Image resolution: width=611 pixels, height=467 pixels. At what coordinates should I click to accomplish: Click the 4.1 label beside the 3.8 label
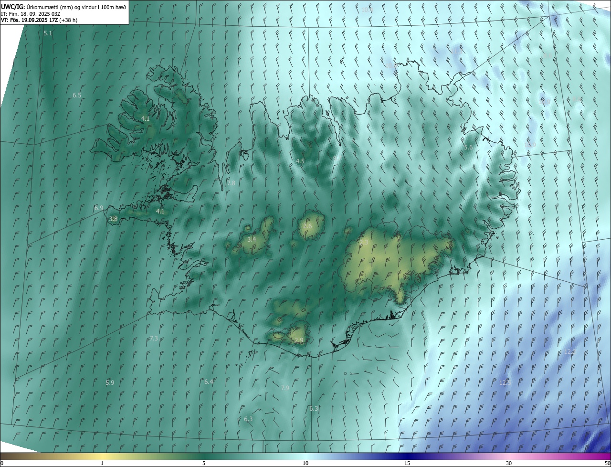coord(160,211)
